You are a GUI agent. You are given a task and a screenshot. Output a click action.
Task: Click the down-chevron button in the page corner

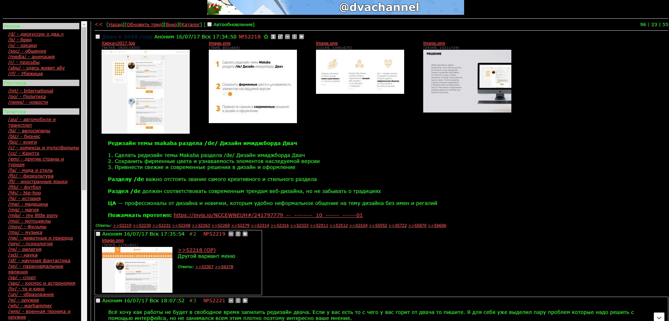point(659,317)
